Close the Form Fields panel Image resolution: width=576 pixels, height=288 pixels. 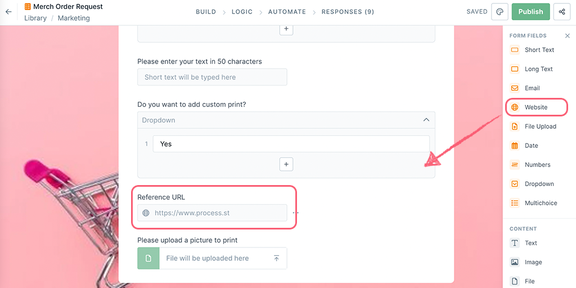click(x=567, y=35)
